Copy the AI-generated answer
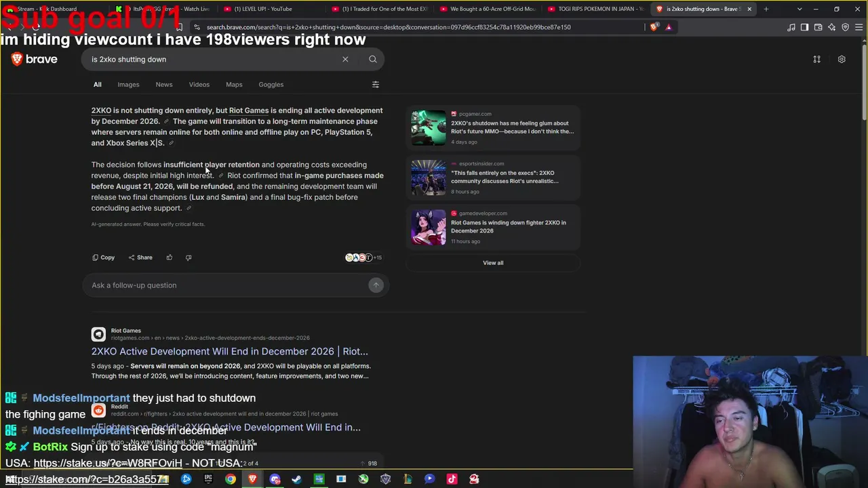This screenshot has height=488, width=868. [104, 258]
